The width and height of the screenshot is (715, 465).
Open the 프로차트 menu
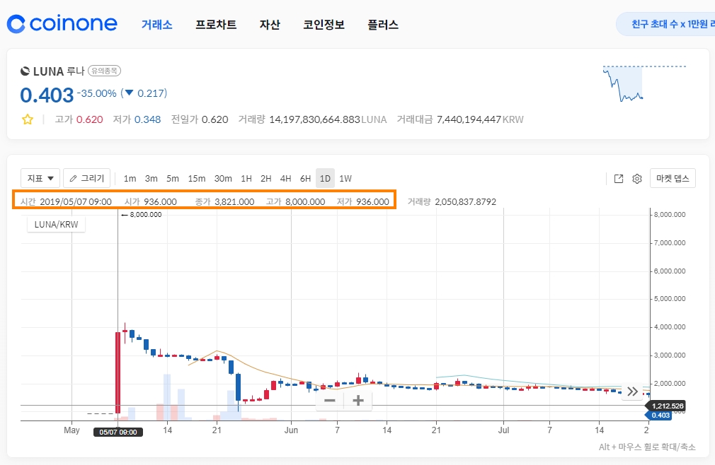click(x=216, y=25)
